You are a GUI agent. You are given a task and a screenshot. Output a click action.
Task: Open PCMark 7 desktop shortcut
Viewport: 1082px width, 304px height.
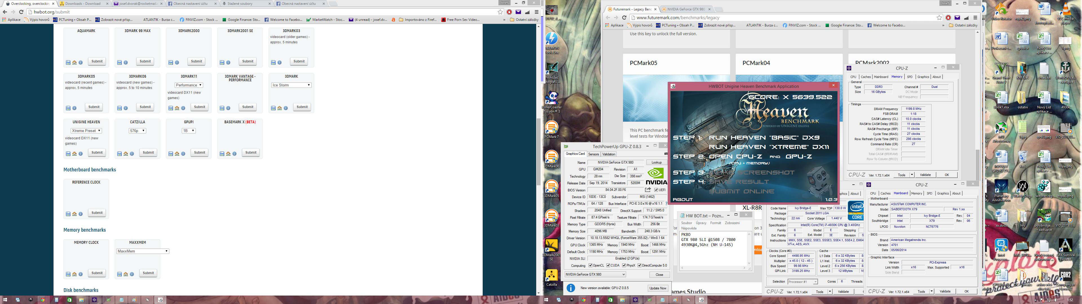(551, 129)
